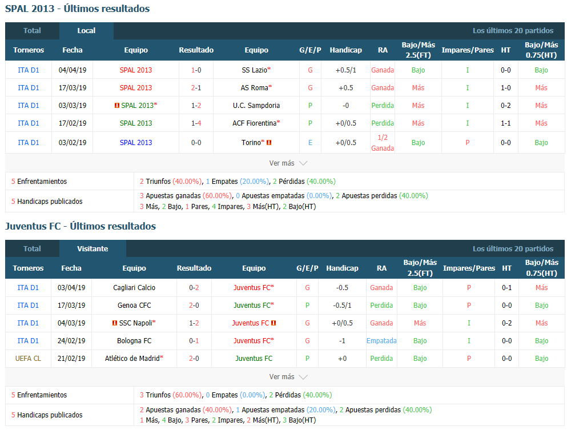Open the UEFA CL tournament link
Viewport: 567px width, 430px height.
point(28,359)
